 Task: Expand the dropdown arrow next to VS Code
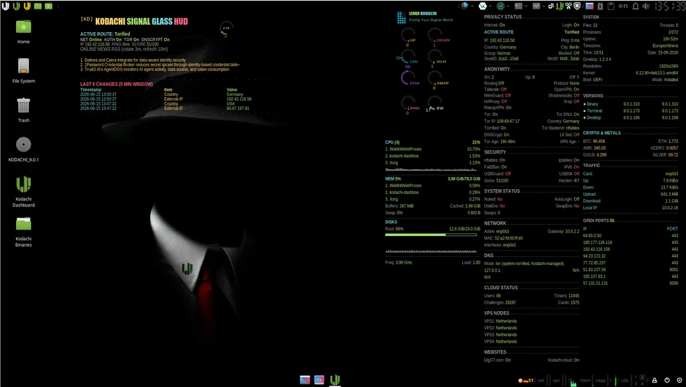[x=490, y=6]
